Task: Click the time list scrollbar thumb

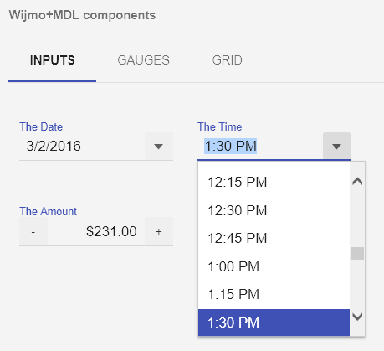Action: [x=357, y=253]
